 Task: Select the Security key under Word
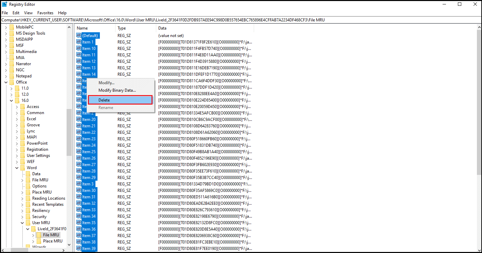coord(39,217)
